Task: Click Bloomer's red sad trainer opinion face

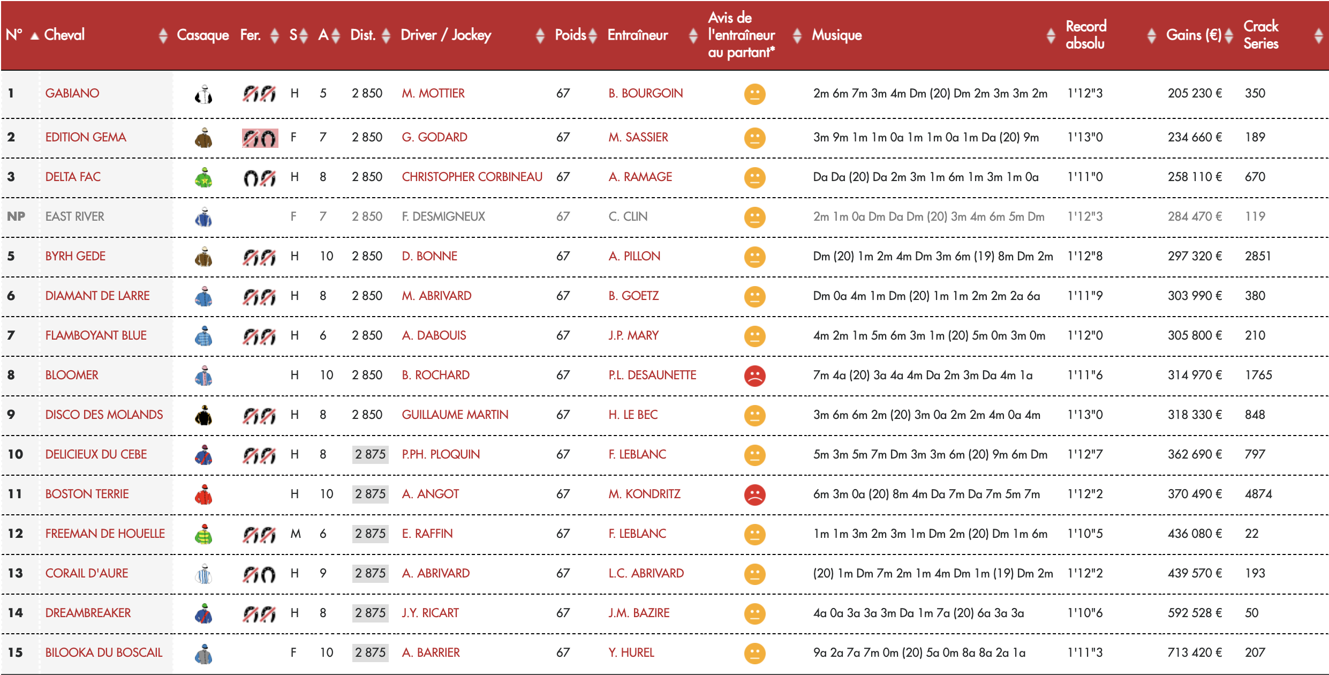Action: click(754, 376)
